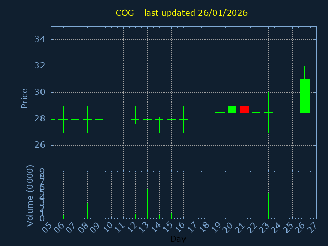Click the Volume (0000) axis label

(30, 195)
